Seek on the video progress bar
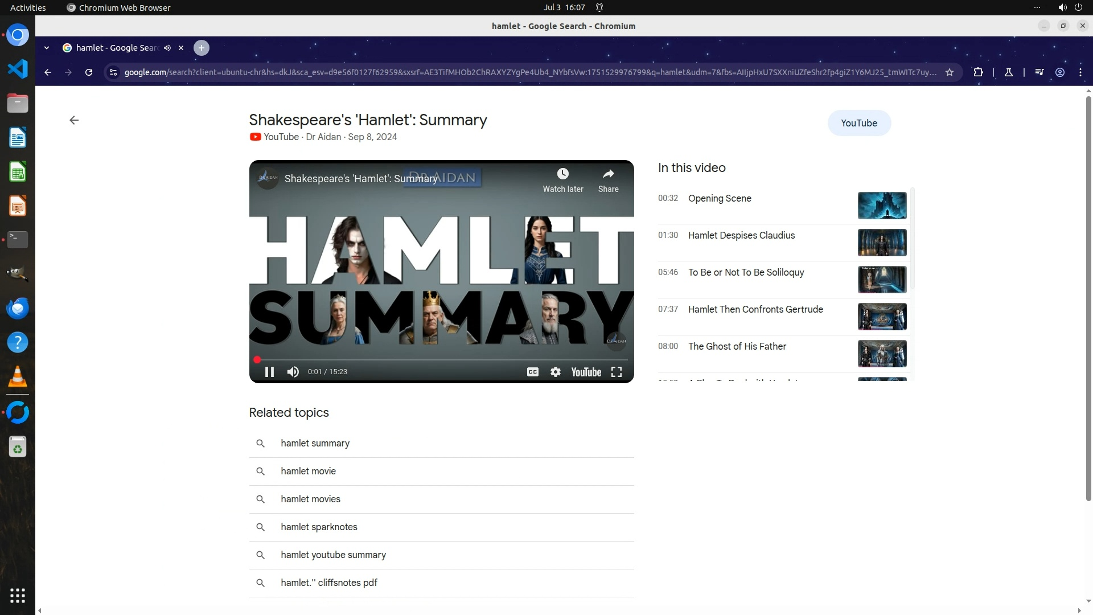Viewport: 1093px width, 615px height. tap(441, 360)
